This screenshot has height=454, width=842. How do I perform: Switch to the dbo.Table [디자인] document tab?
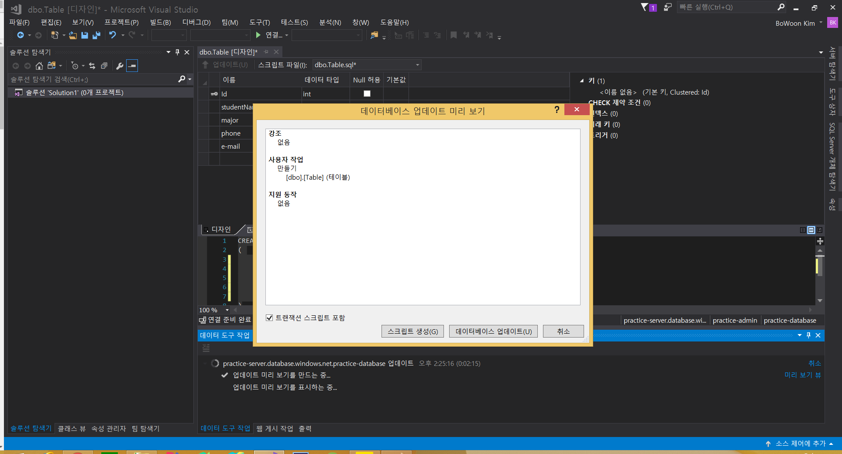click(228, 52)
